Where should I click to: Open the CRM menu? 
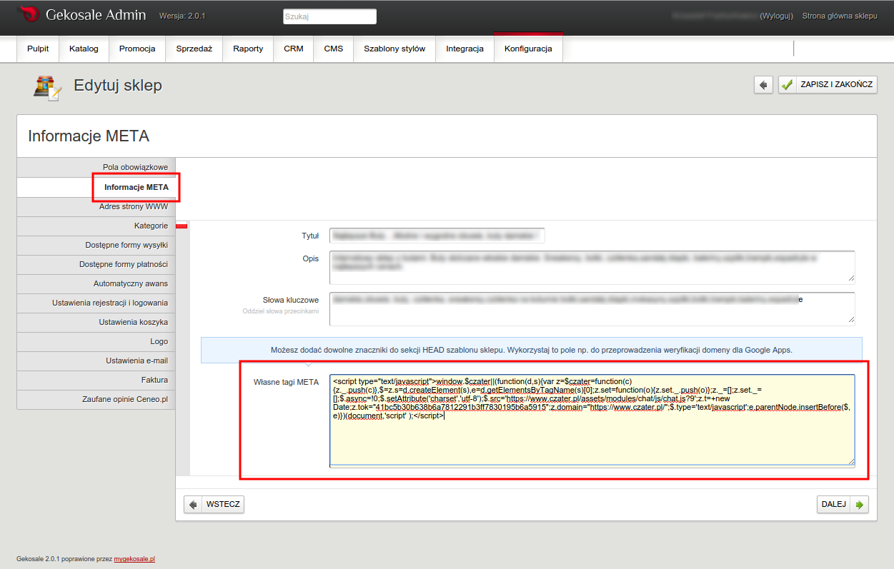click(x=294, y=49)
